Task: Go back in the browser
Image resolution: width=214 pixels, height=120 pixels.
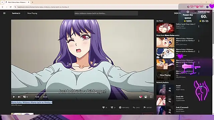Action: point(2,7)
